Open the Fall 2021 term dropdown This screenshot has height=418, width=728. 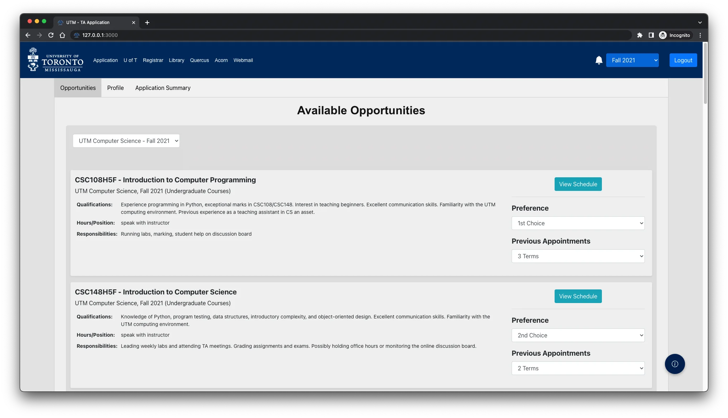tap(632, 60)
